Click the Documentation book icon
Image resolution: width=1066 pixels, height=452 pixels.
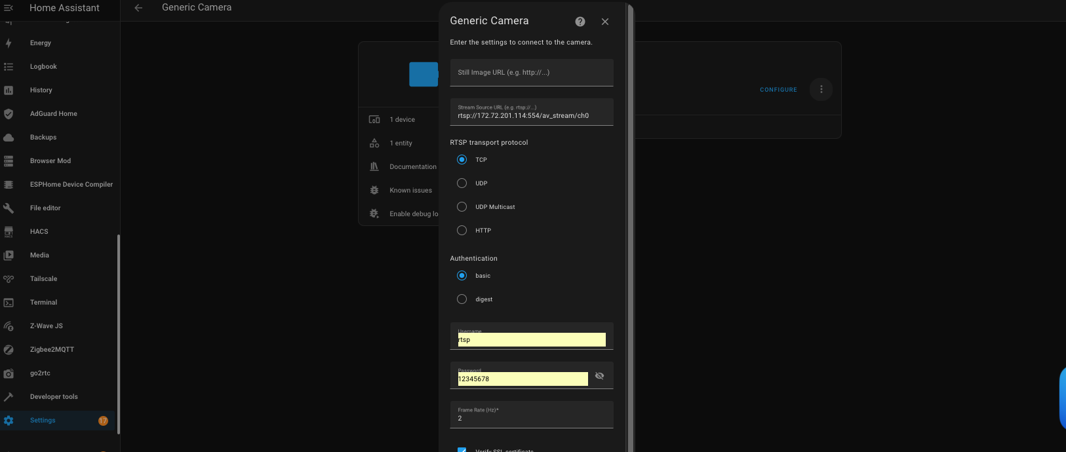click(374, 166)
